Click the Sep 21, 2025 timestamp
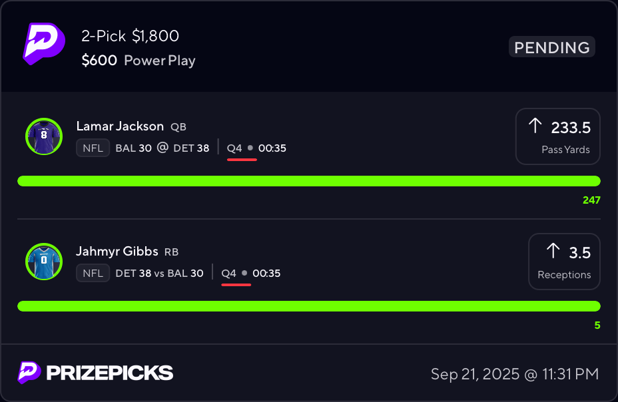The image size is (618, 402). coord(515,374)
